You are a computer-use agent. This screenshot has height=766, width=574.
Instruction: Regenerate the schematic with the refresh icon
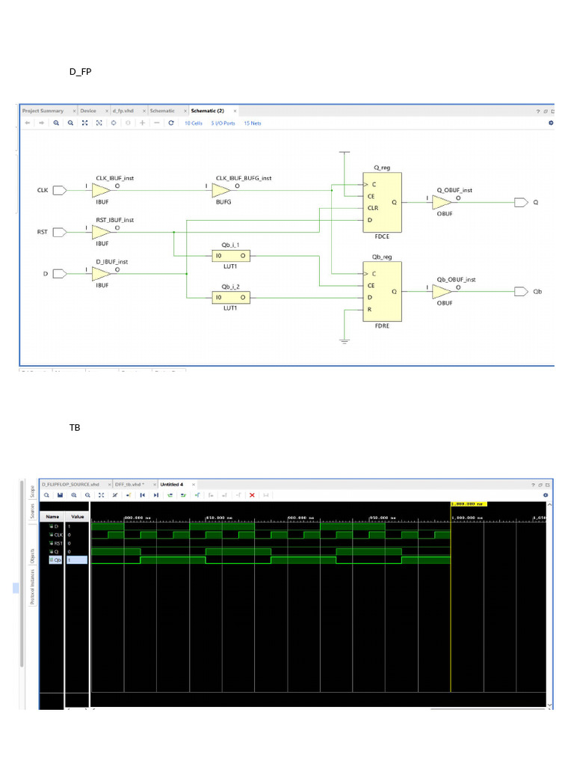[171, 123]
